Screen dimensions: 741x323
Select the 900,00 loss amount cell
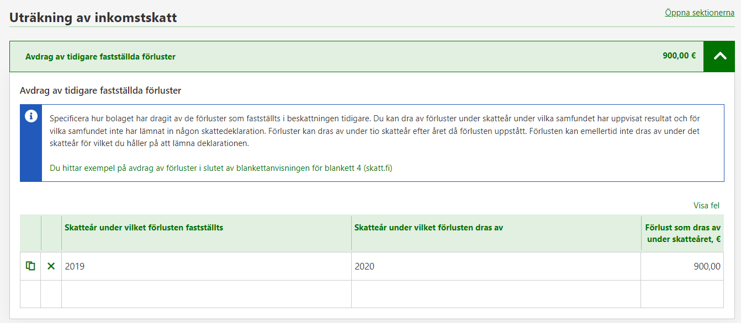(682, 267)
